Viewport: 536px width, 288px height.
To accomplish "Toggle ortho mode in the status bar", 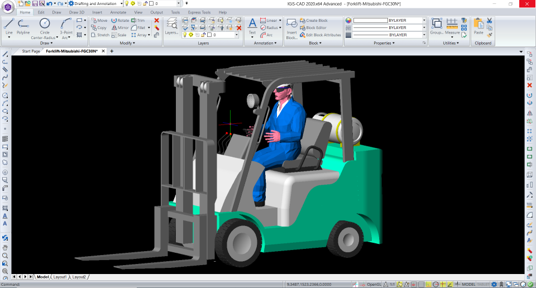I will (x=428, y=284).
